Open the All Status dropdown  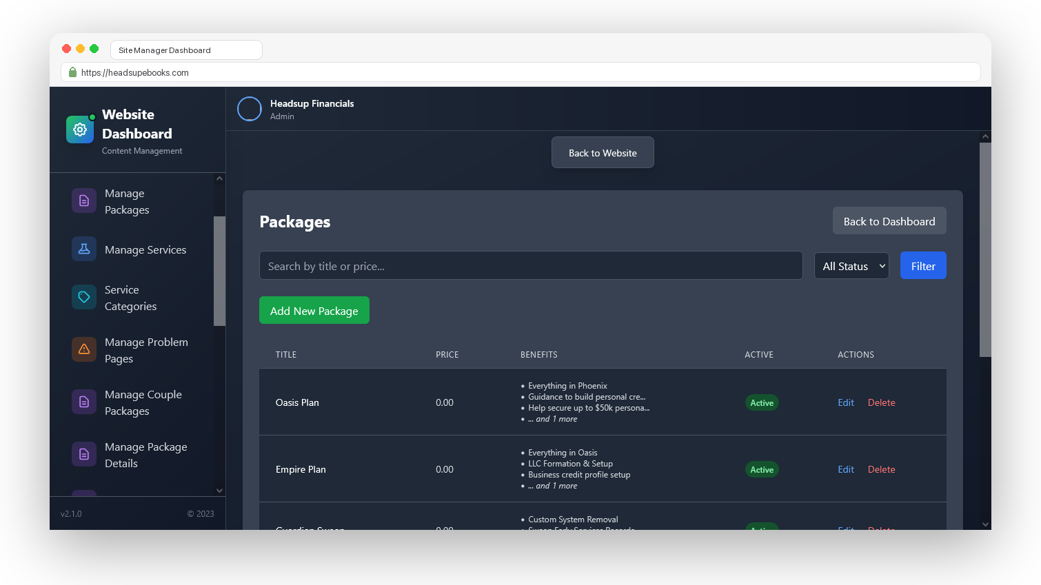point(851,266)
